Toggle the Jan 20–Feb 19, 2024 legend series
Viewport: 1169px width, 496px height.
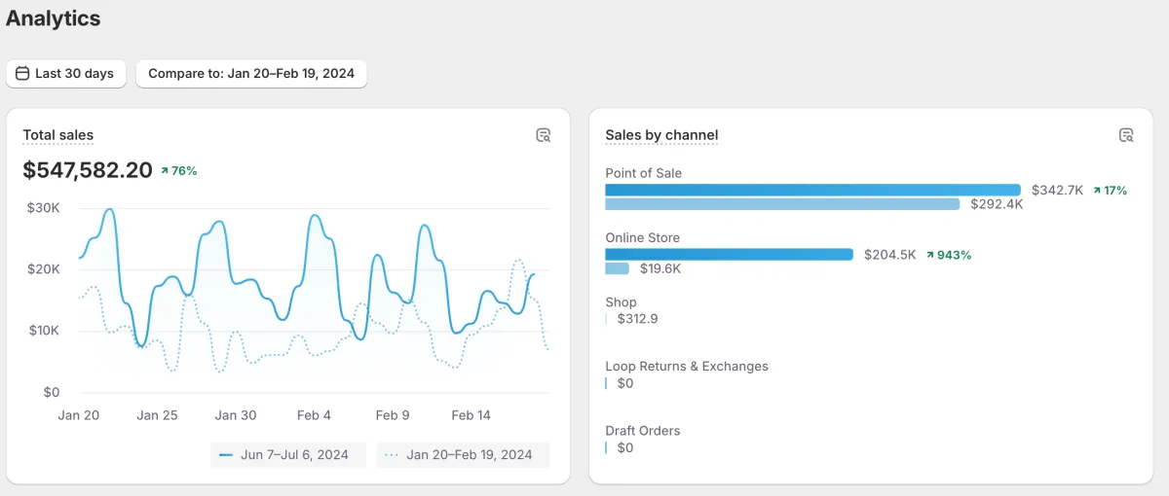click(x=463, y=454)
